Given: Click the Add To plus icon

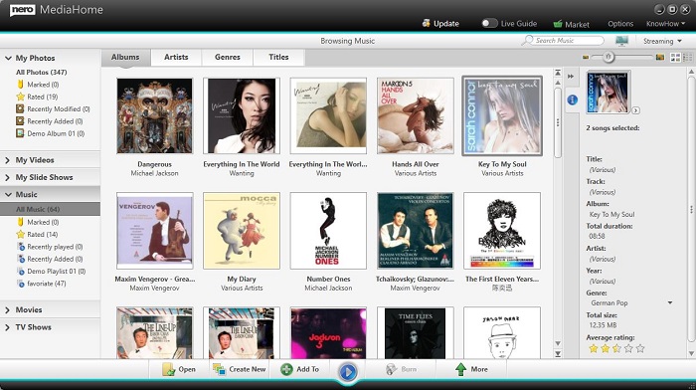Looking at the screenshot, I should 286,369.
